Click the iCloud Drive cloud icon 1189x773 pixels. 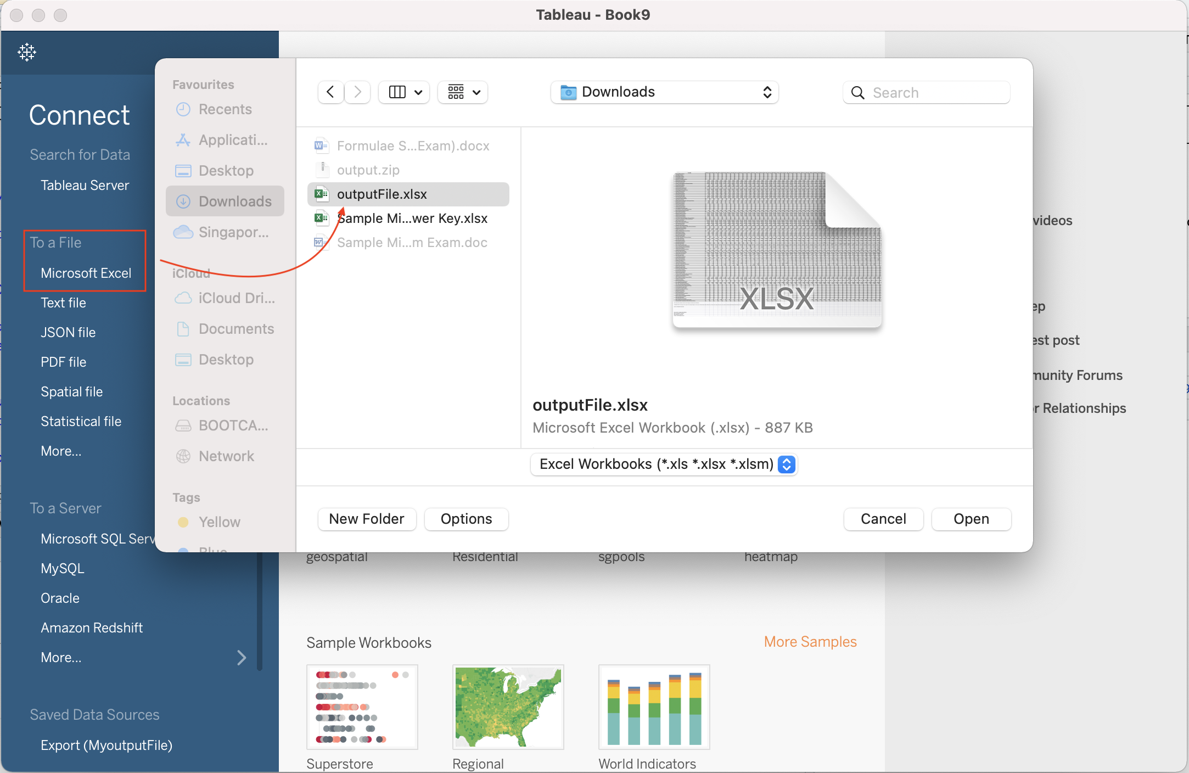point(183,298)
